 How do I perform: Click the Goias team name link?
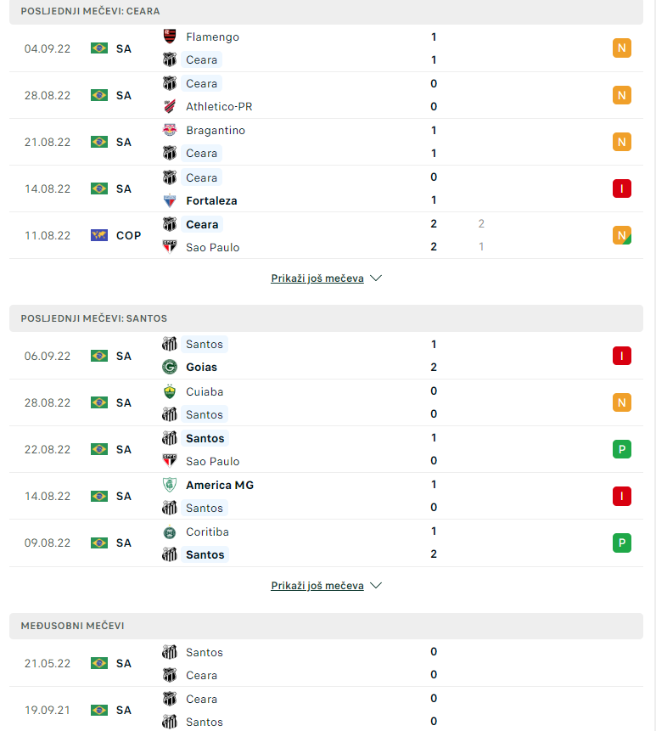click(201, 368)
